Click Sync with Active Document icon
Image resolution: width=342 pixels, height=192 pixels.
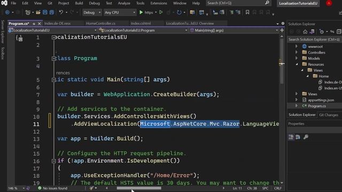tap(332, 32)
